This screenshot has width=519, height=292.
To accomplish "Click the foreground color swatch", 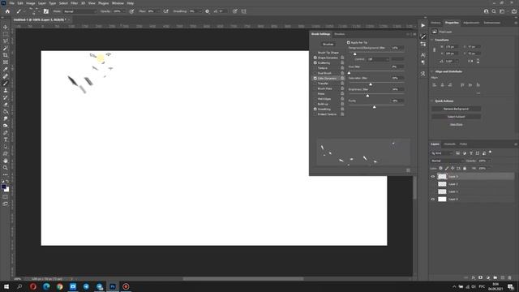I will coord(3,187).
